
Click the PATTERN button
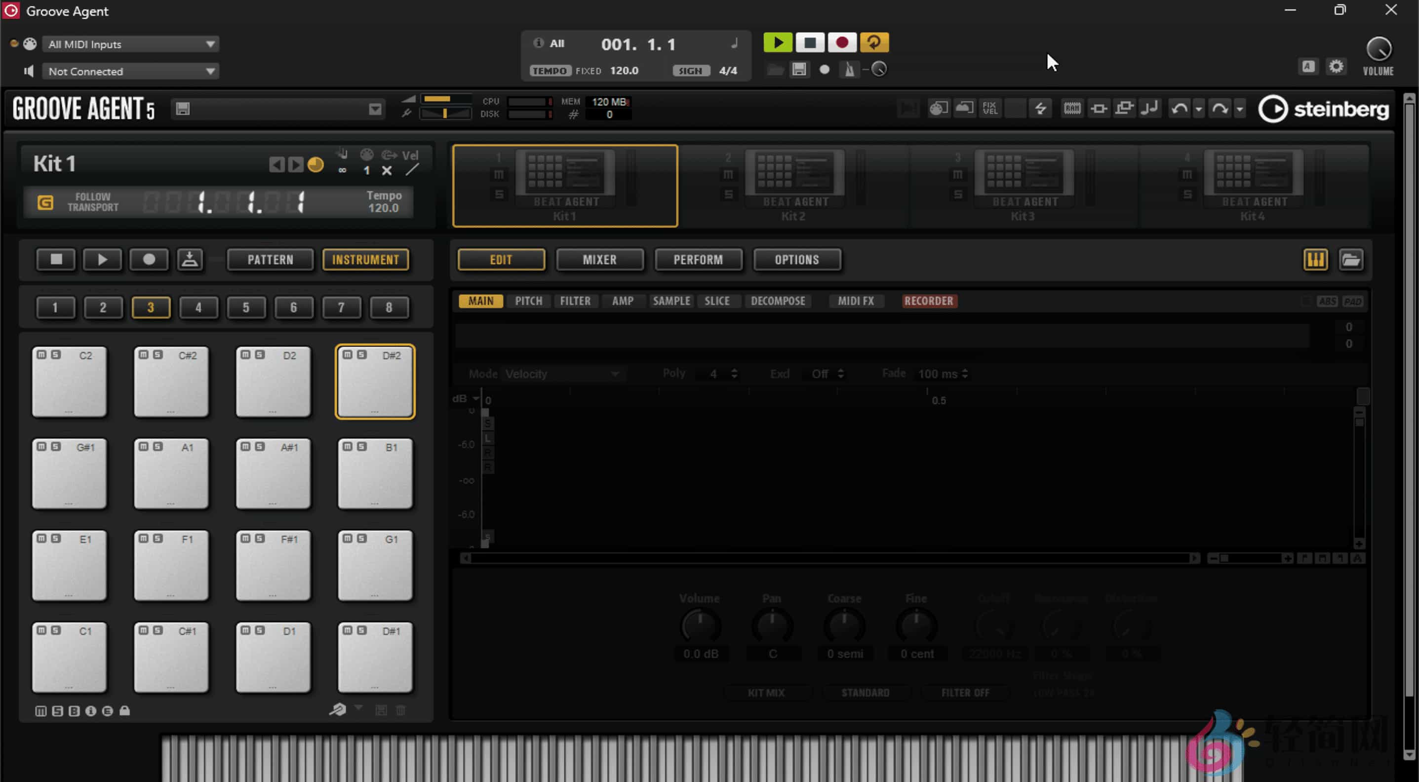coord(270,259)
